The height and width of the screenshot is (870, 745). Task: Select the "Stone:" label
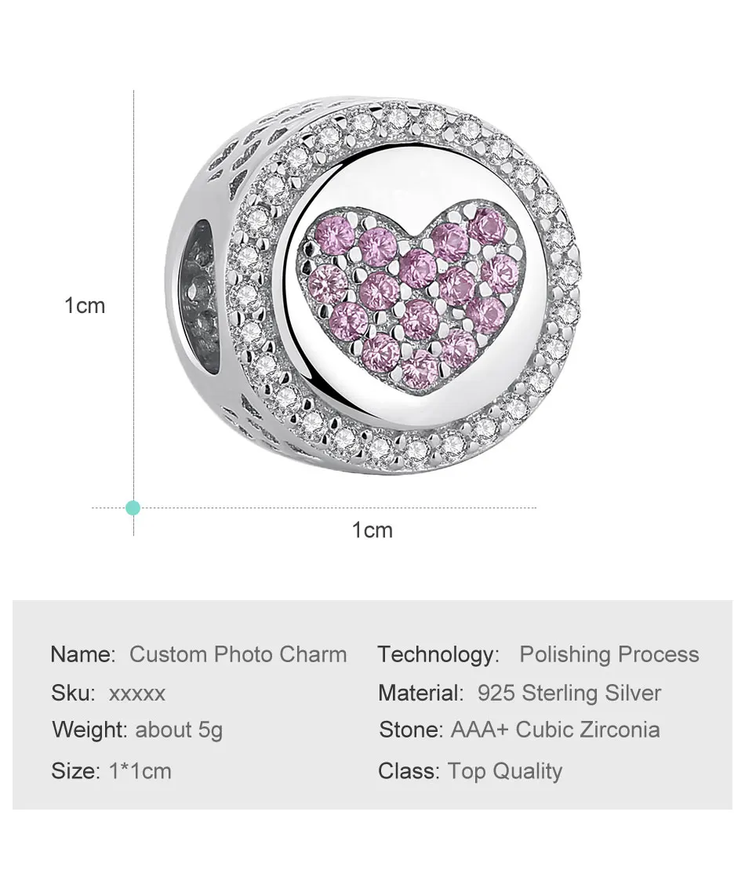point(412,730)
